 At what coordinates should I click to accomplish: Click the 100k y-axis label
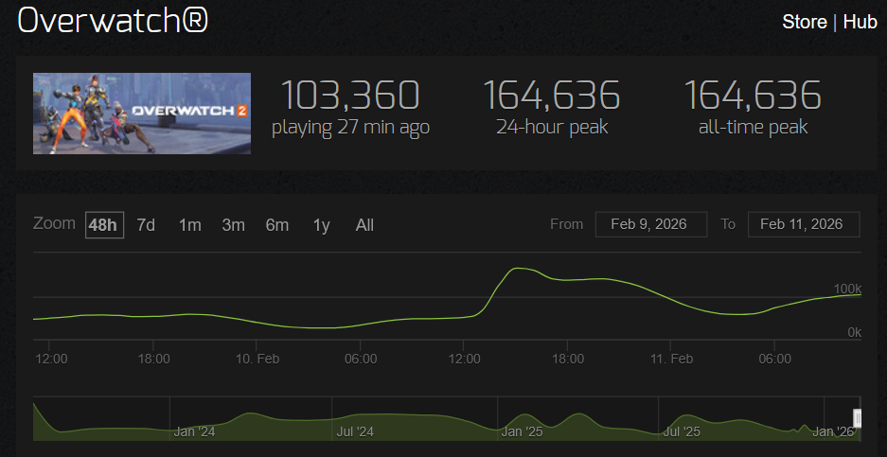point(847,289)
